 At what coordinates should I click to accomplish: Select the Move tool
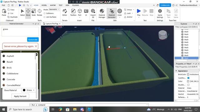[x=28, y=13]
